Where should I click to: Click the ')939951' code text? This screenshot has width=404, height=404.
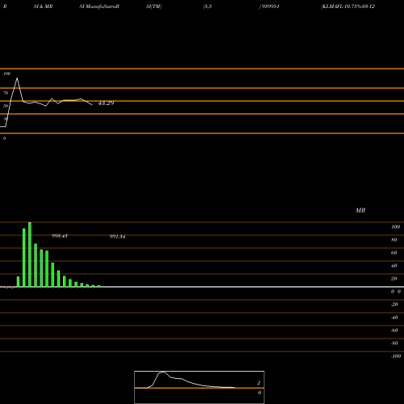[269, 6]
